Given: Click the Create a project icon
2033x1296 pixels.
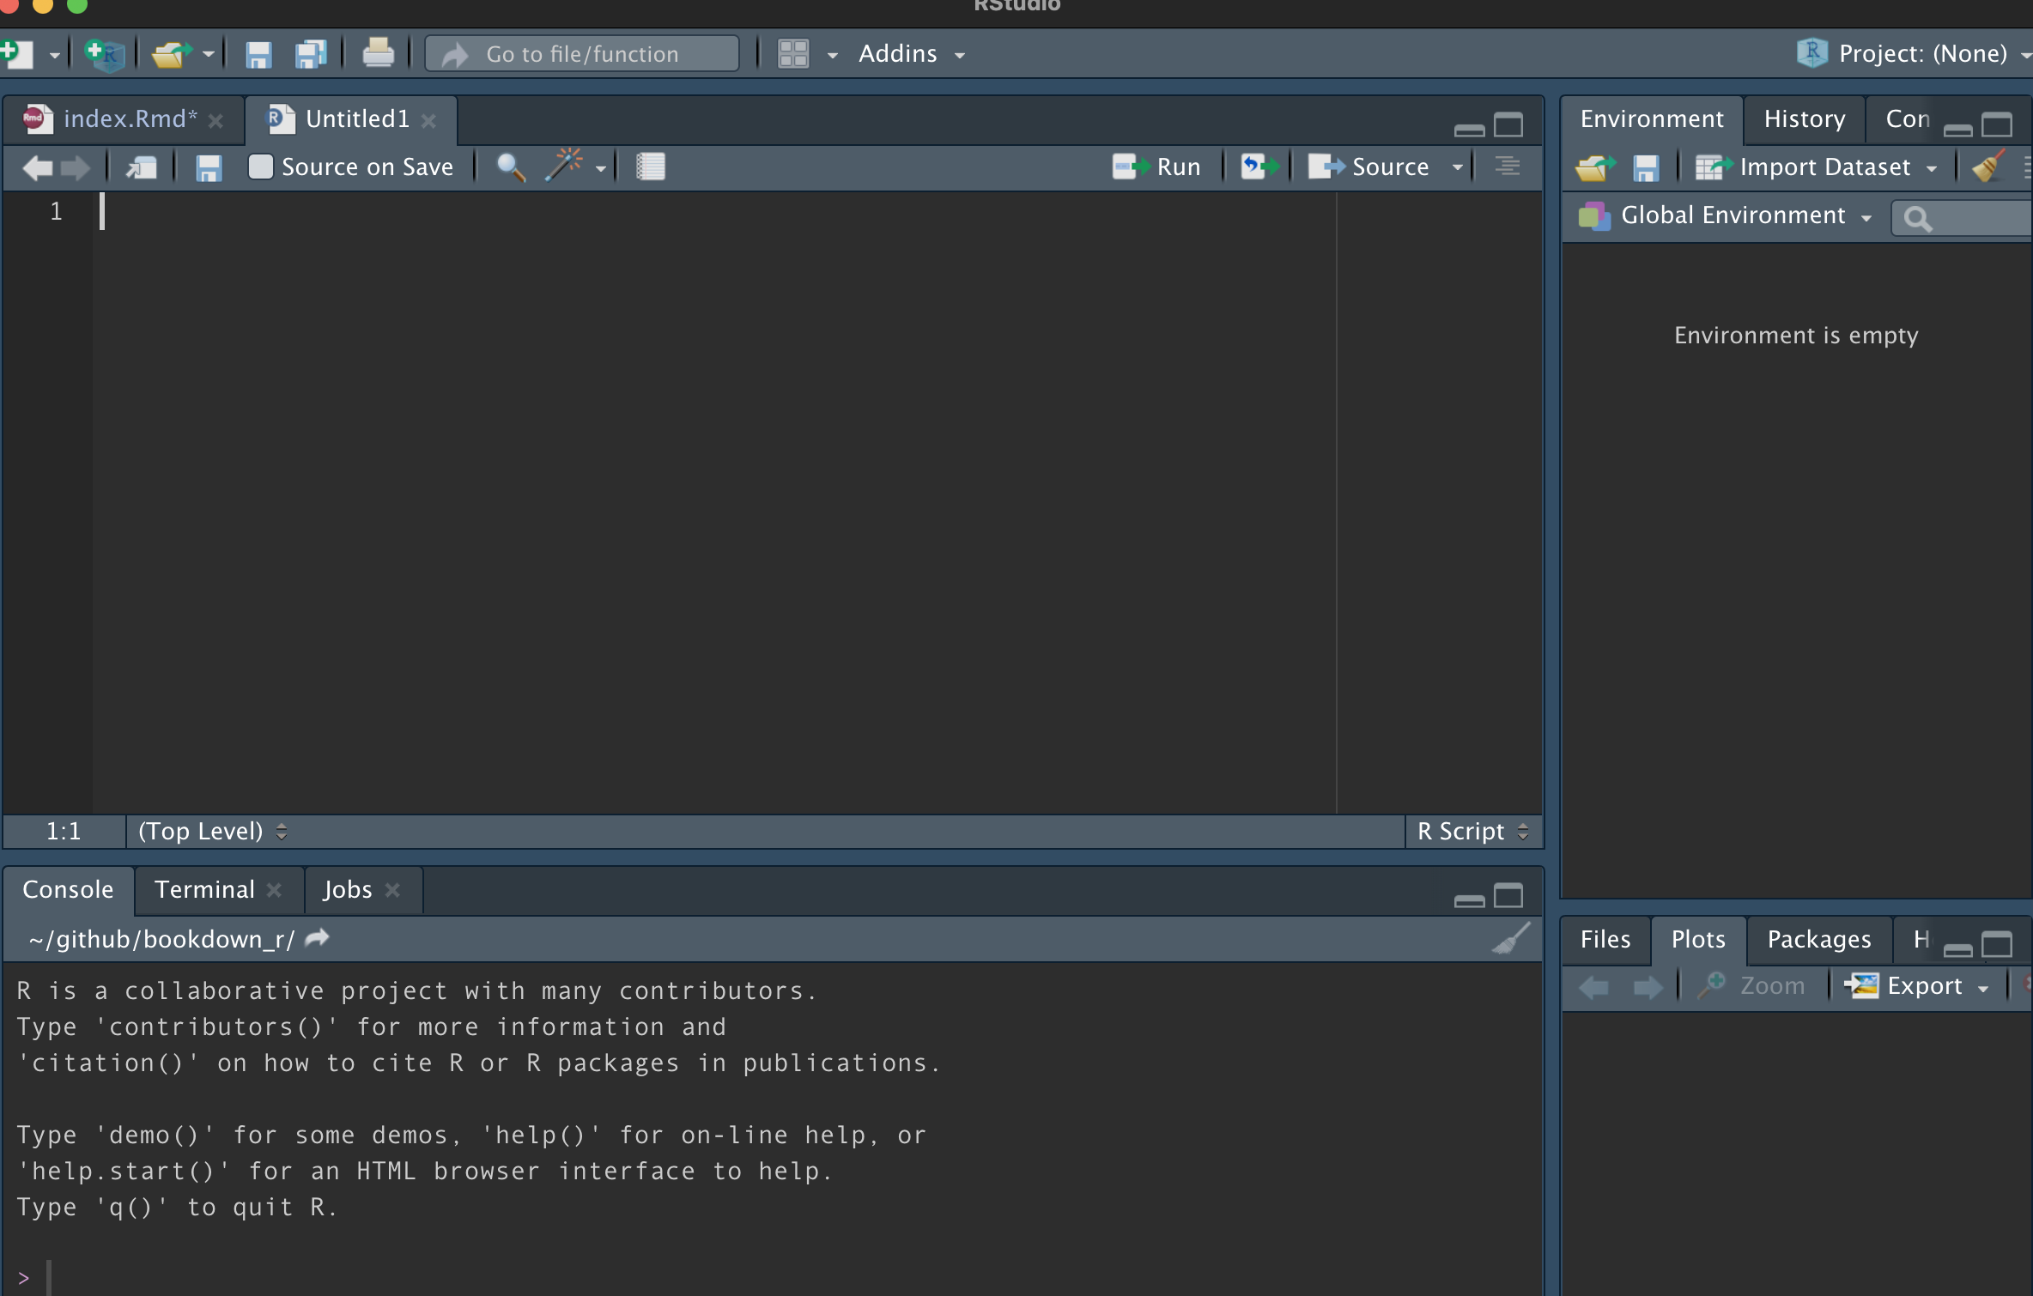Looking at the screenshot, I should click(x=105, y=54).
